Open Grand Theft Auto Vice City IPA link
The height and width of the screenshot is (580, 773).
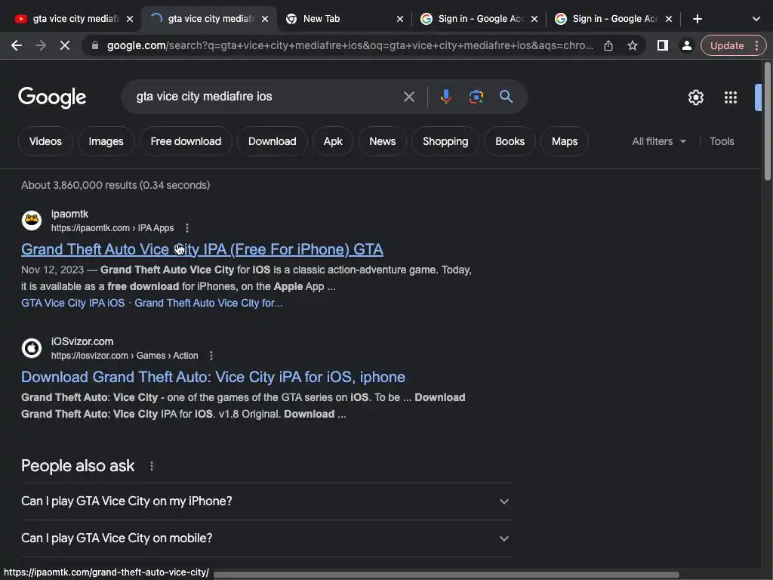point(202,249)
